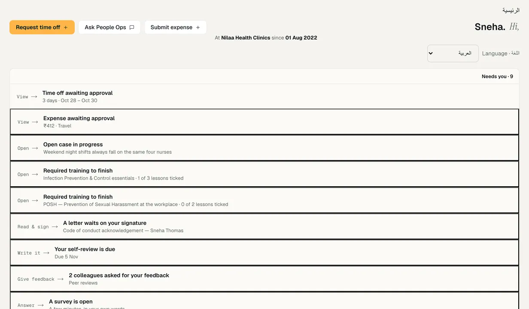Image resolution: width=529 pixels, height=309 pixels.
Task: Open Infection Prevention & Control training row
Action: [264, 174]
